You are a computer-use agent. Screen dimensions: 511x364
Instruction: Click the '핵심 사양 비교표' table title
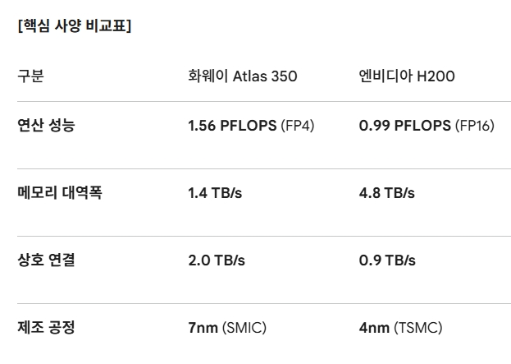click(75, 25)
